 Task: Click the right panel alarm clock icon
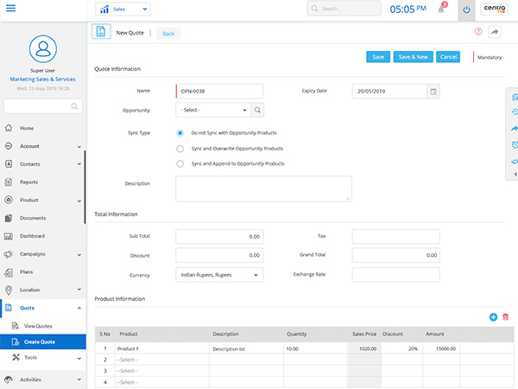[x=515, y=144]
